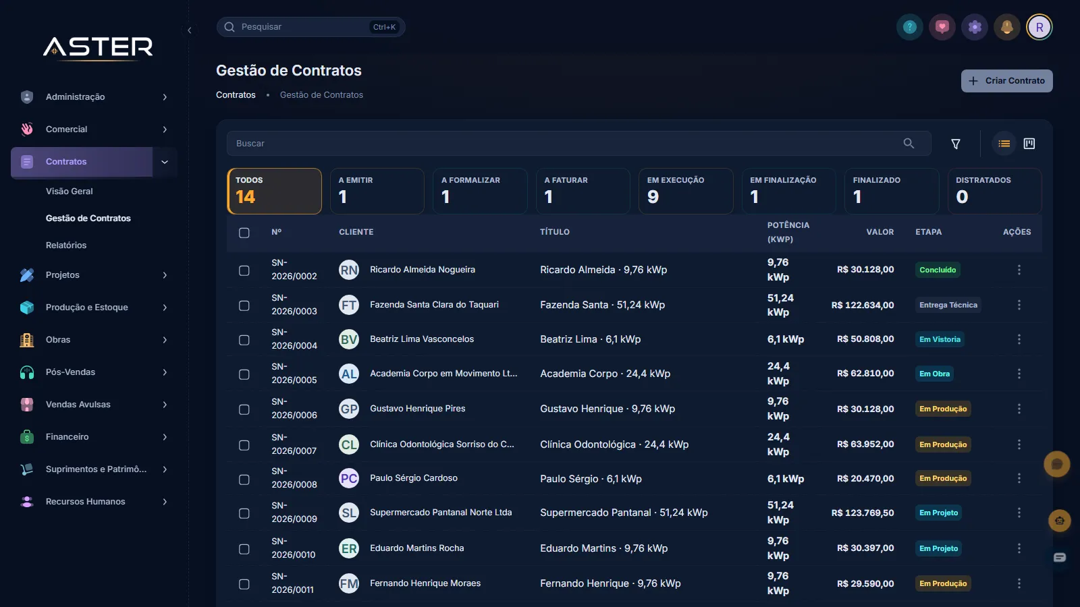Click the magnifier in the Buscar field

(909, 144)
